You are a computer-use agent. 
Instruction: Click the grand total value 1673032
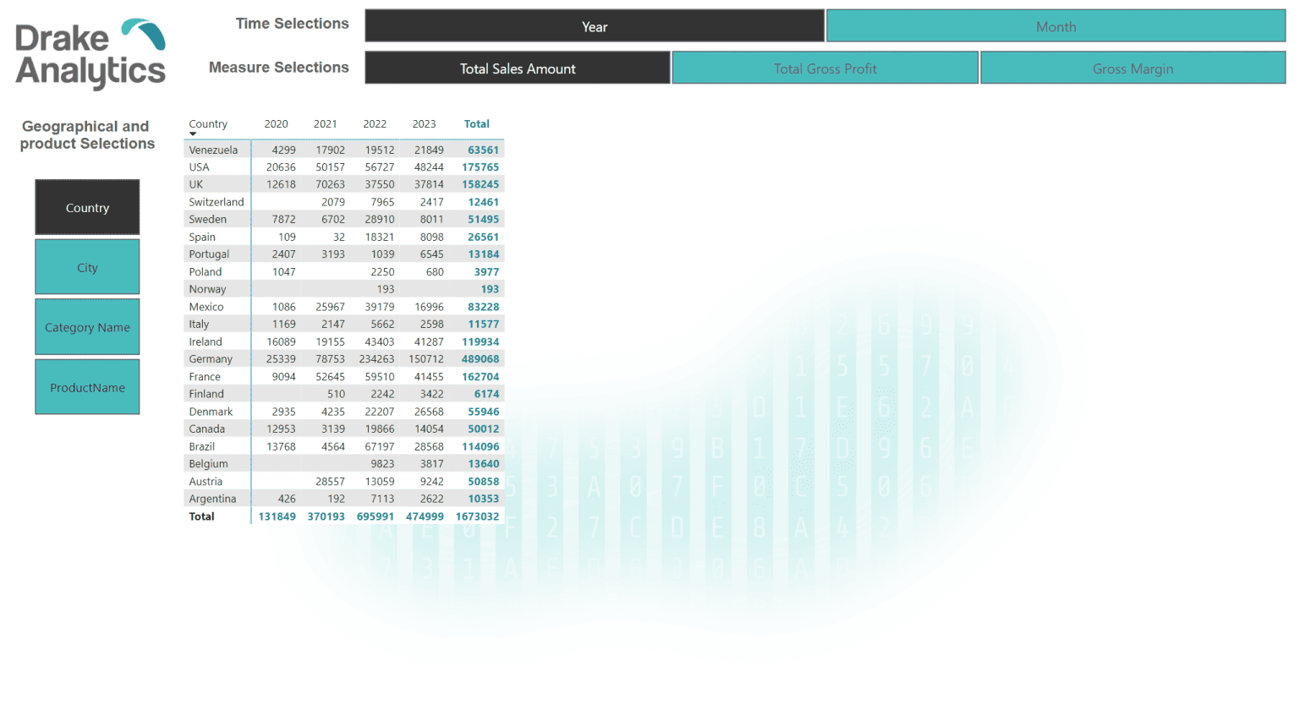pyautogui.click(x=477, y=516)
